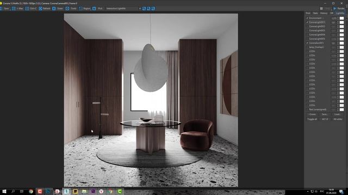Open the purple app taskbar icon

click(x=93, y=191)
